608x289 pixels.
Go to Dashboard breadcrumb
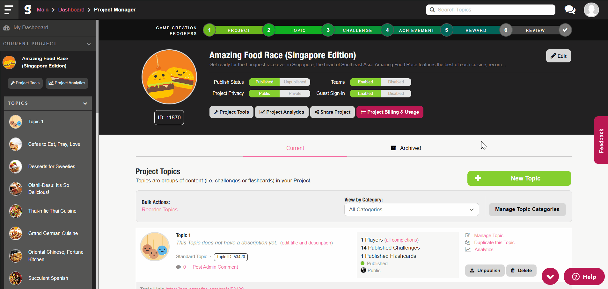(x=71, y=10)
